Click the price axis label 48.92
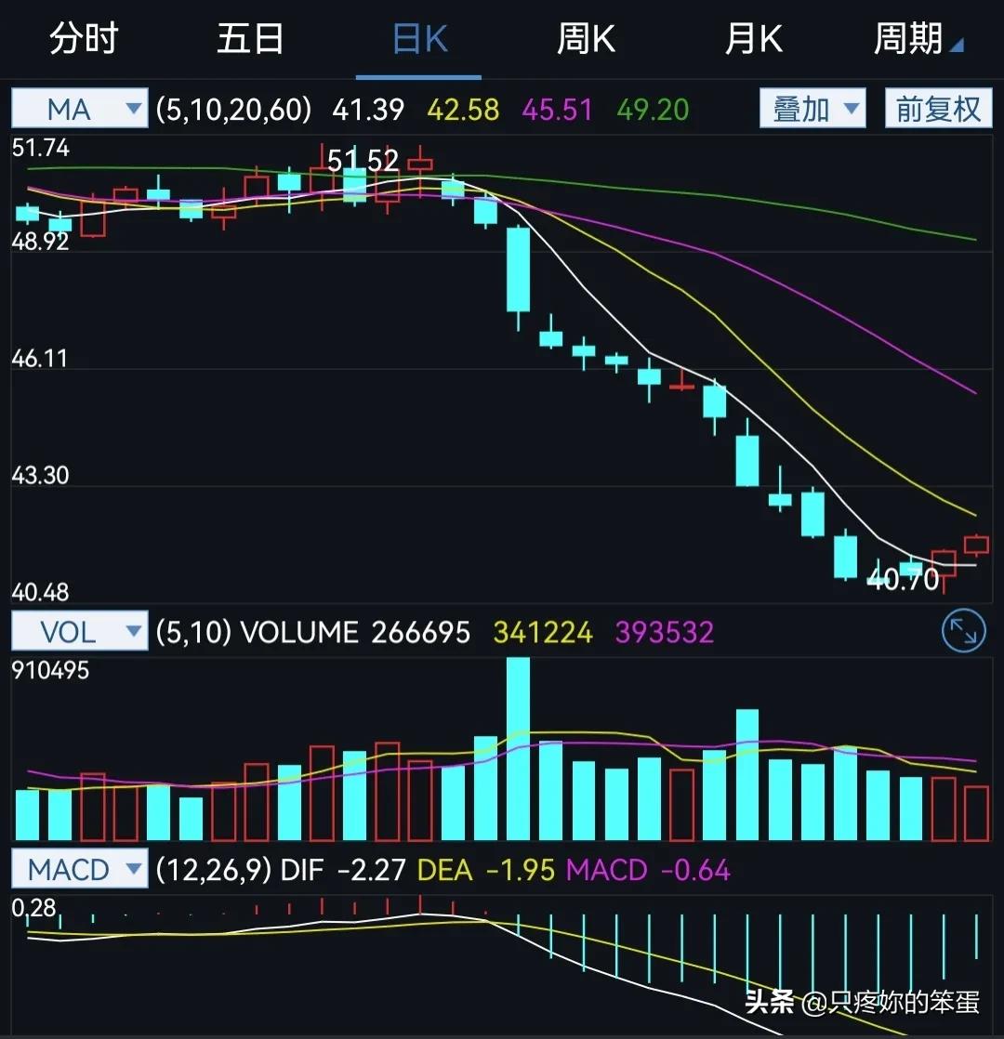Viewport: 1004px width, 1039px height. click(x=40, y=242)
